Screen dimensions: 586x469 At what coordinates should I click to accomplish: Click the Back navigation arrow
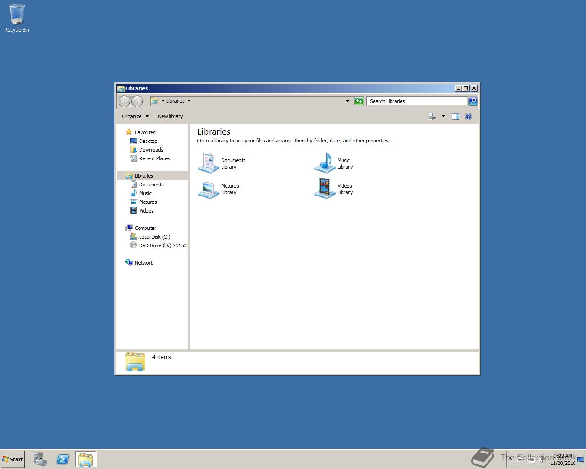click(x=124, y=101)
